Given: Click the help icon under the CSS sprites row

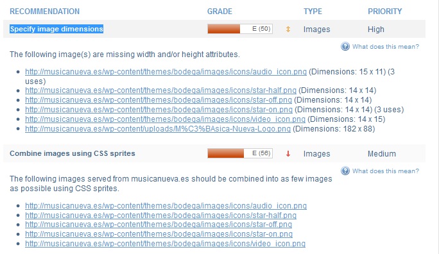Looking at the screenshot, I should click(x=345, y=171).
